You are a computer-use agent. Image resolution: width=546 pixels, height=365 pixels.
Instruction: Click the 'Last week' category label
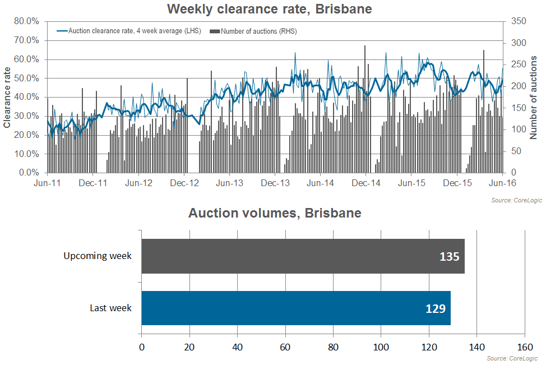tap(110, 308)
